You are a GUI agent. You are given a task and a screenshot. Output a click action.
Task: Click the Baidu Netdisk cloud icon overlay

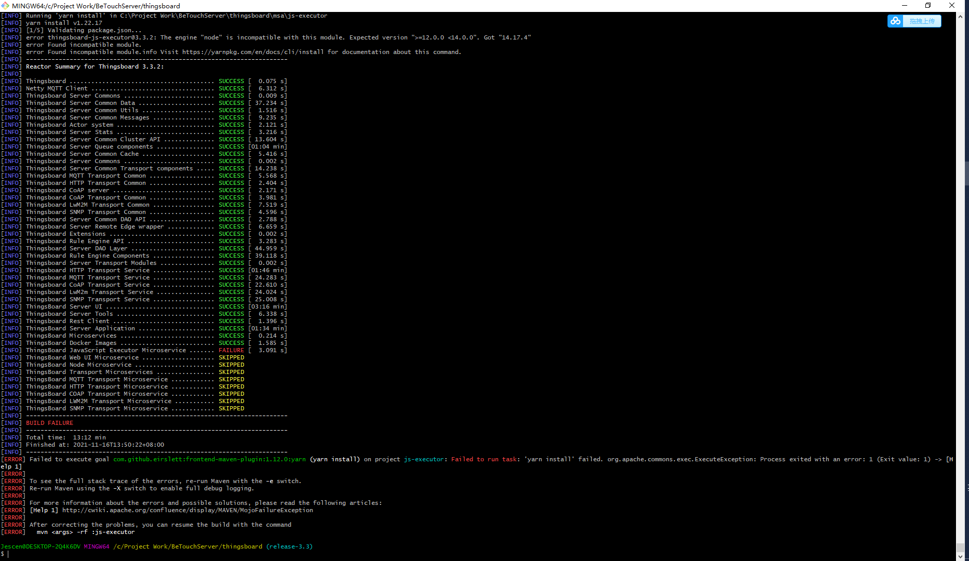click(895, 21)
